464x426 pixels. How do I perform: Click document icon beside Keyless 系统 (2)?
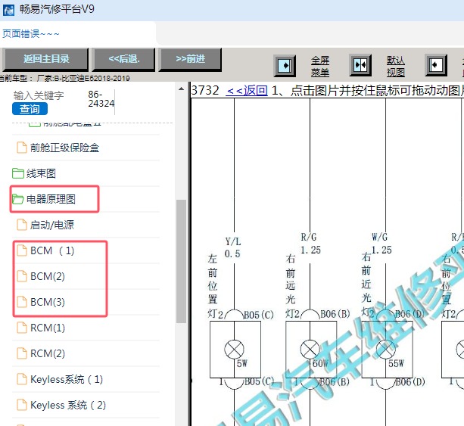pos(22,405)
